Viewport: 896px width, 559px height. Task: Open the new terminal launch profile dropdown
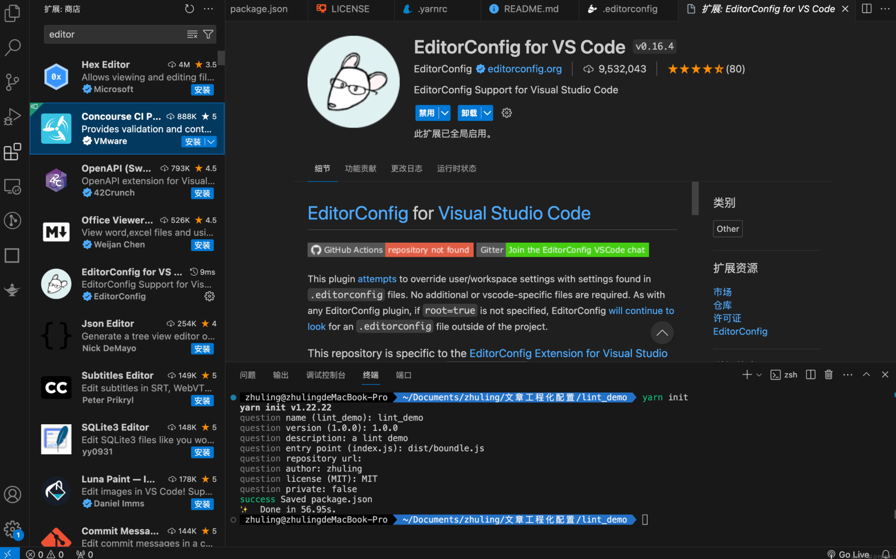[x=759, y=375]
